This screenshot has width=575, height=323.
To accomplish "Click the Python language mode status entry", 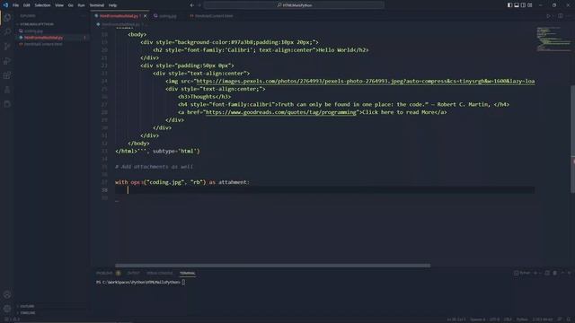I will point(522,319).
